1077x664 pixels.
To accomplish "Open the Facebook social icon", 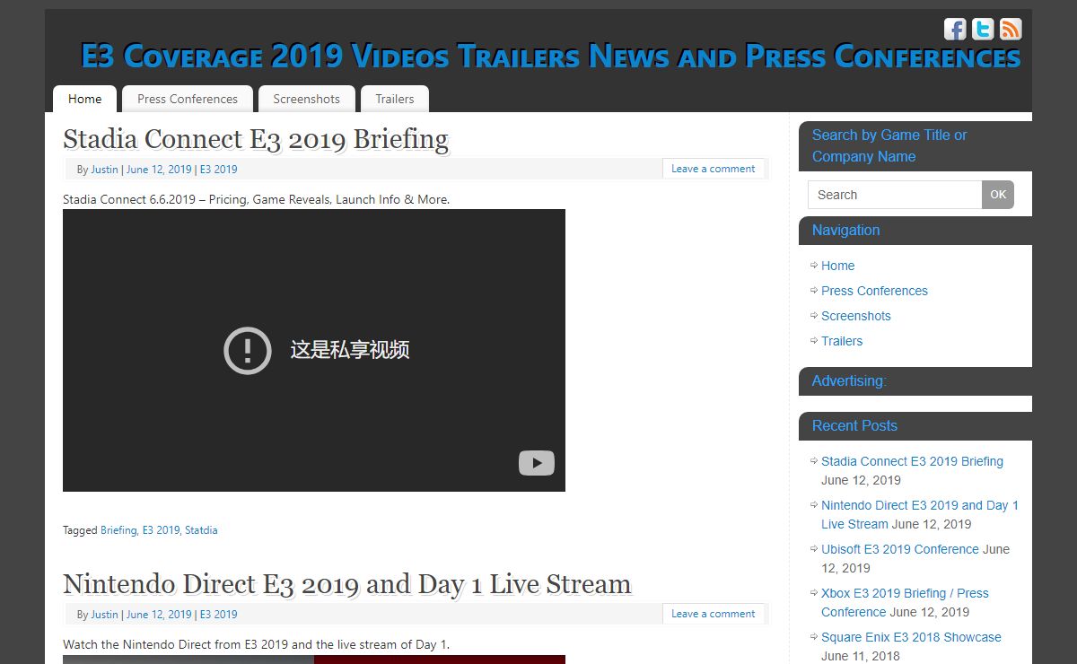I will click(955, 29).
